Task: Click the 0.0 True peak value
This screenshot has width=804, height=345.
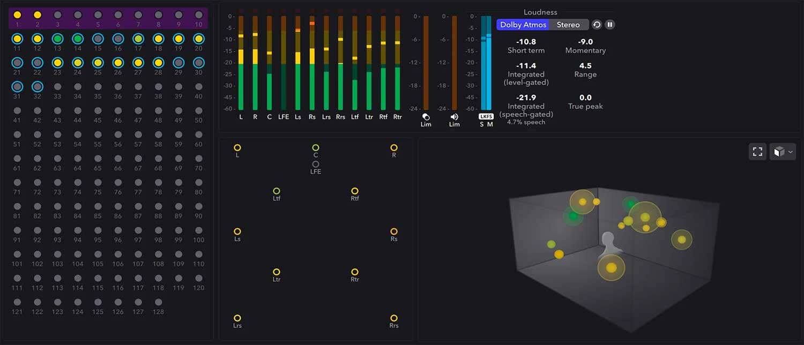Action: [585, 97]
